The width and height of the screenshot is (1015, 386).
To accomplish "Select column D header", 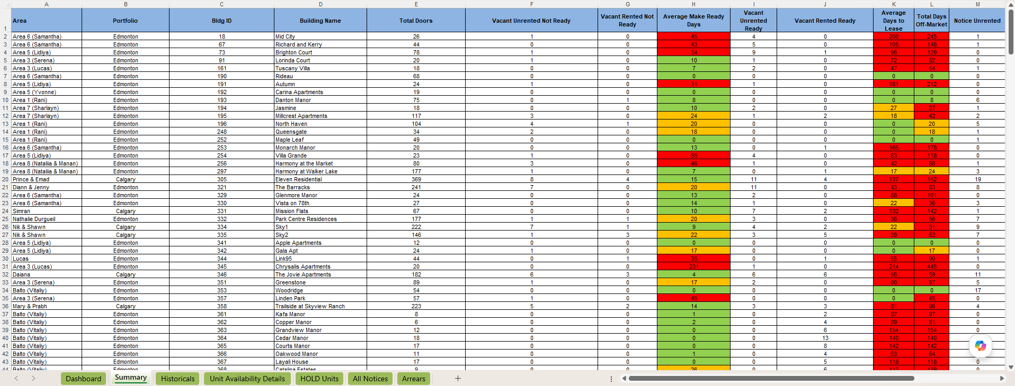I will (320, 4).
